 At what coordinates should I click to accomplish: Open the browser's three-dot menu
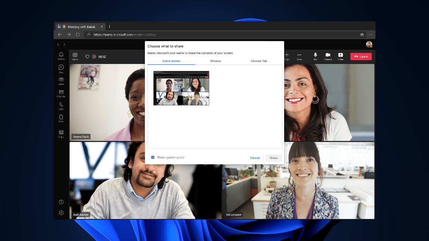coord(371,34)
